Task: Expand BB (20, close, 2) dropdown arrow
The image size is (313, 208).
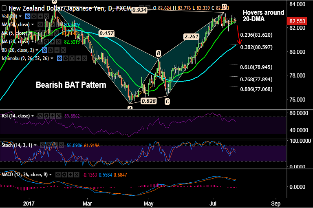Action: coord(37,50)
